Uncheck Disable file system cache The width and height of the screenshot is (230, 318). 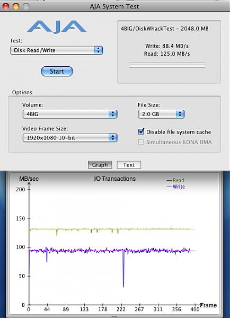pyautogui.click(x=141, y=132)
